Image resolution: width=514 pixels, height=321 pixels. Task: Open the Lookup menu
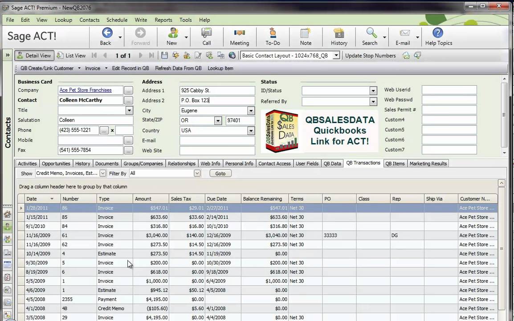point(63,20)
